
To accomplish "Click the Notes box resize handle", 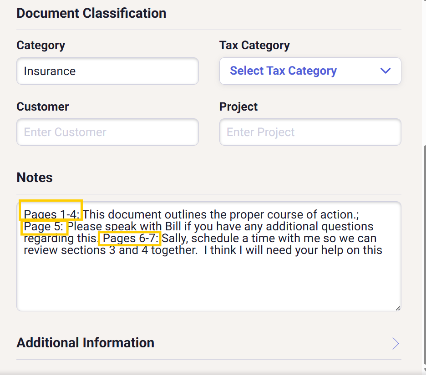I will point(398,308).
